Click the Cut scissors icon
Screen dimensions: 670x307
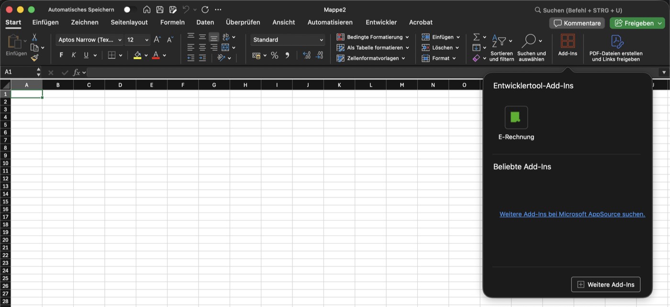(x=34, y=37)
